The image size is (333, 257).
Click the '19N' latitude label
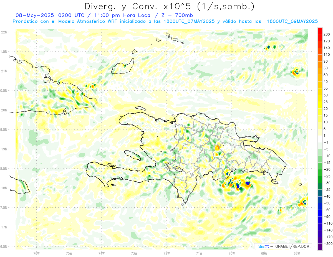[4, 149]
